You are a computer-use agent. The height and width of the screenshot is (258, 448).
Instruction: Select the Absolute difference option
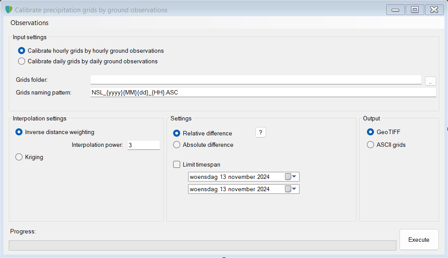tap(177, 145)
